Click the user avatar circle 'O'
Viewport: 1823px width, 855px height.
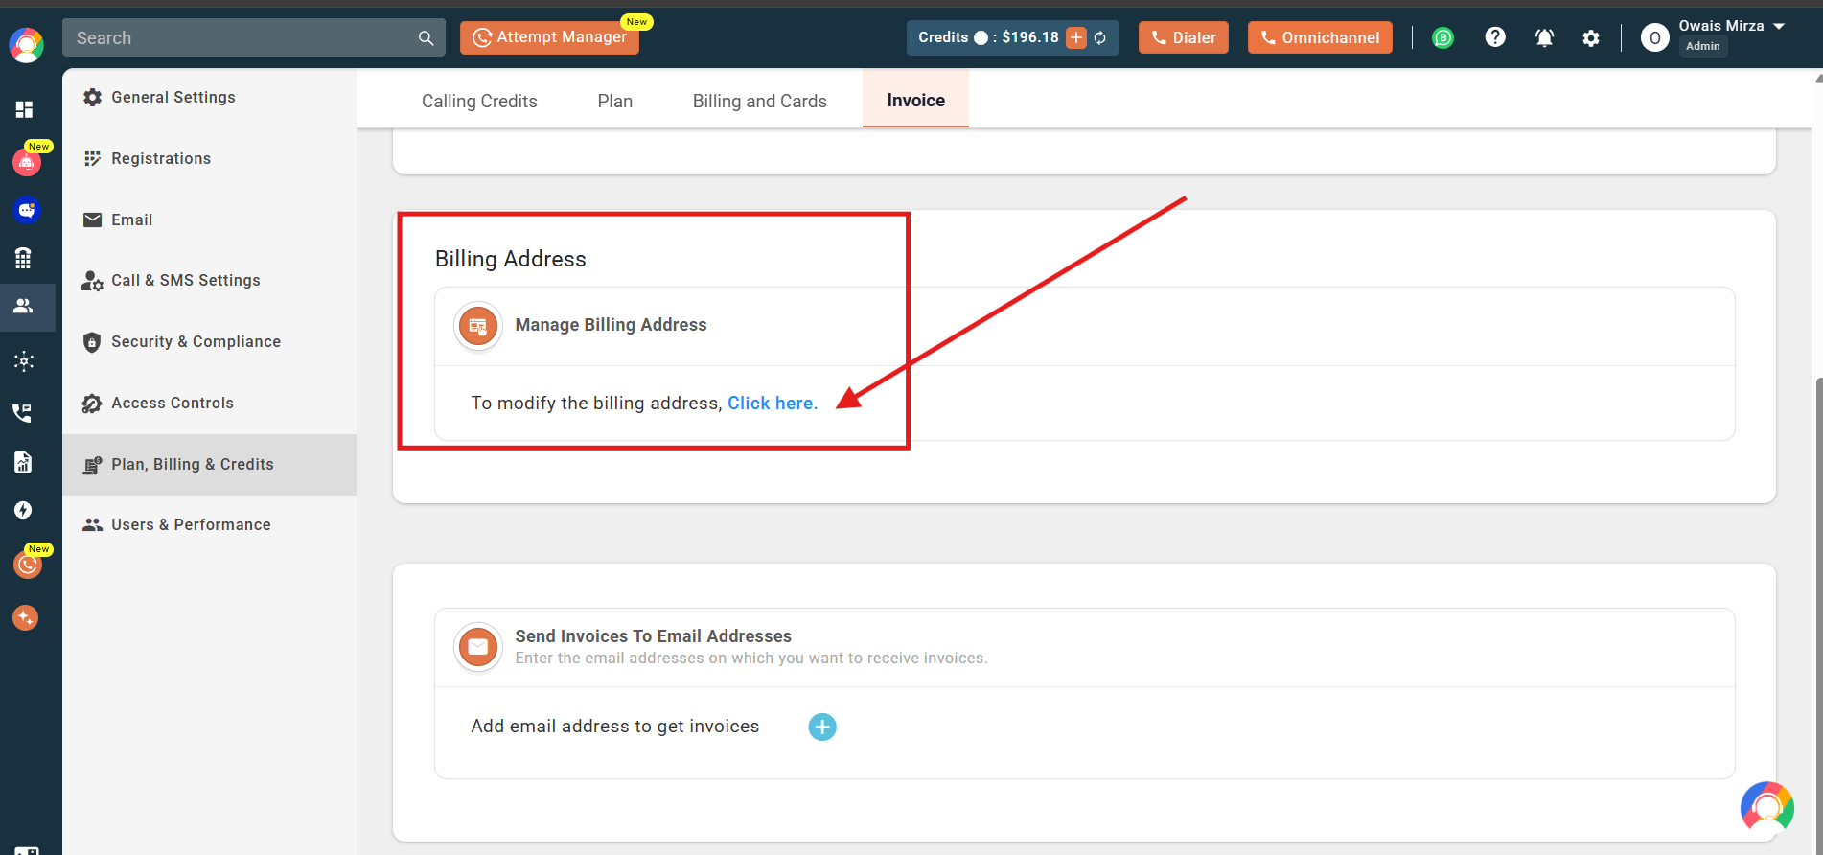[1655, 38]
